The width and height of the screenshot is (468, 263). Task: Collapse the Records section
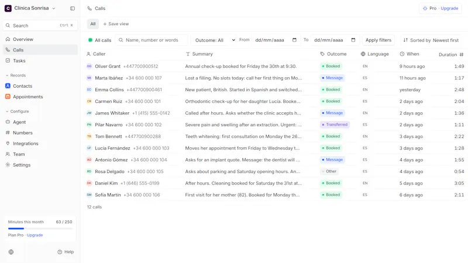[x=16, y=75]
